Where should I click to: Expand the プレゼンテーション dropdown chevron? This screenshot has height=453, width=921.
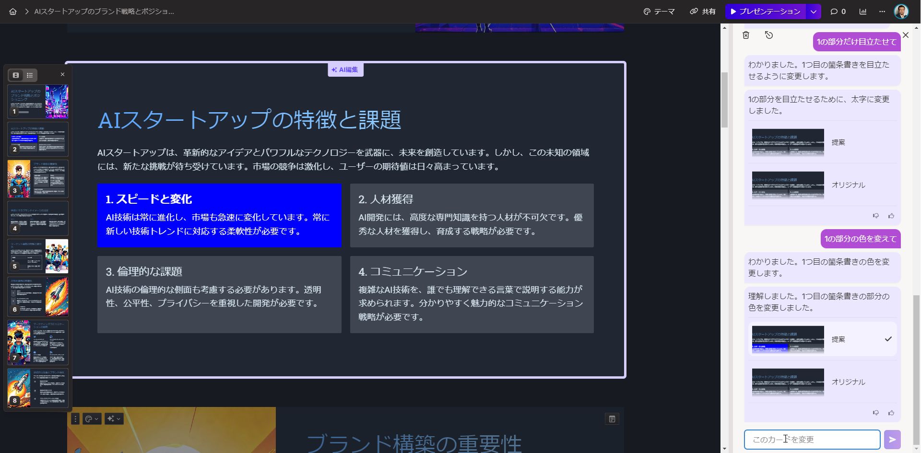point(811,11)
